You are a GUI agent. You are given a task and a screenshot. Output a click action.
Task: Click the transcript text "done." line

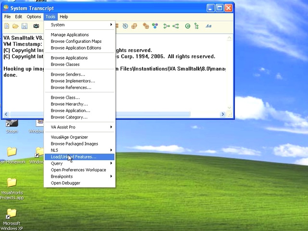click(x=11, y=75)
